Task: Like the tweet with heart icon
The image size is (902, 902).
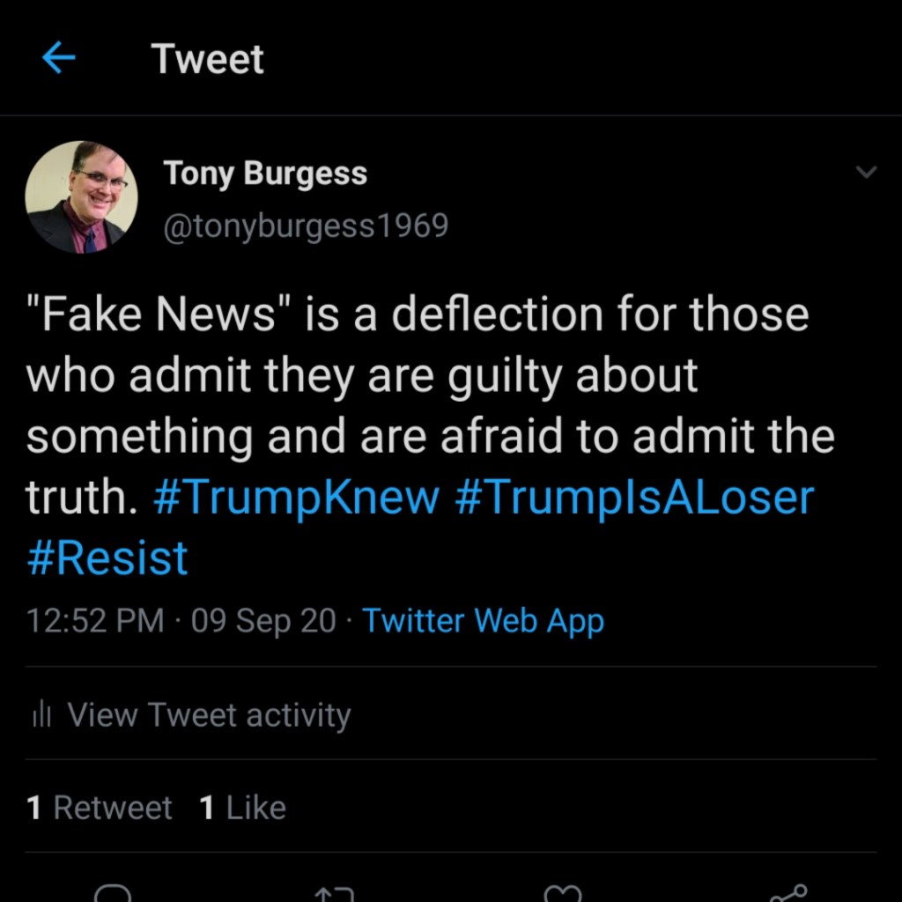Action: tap(563, 894)
